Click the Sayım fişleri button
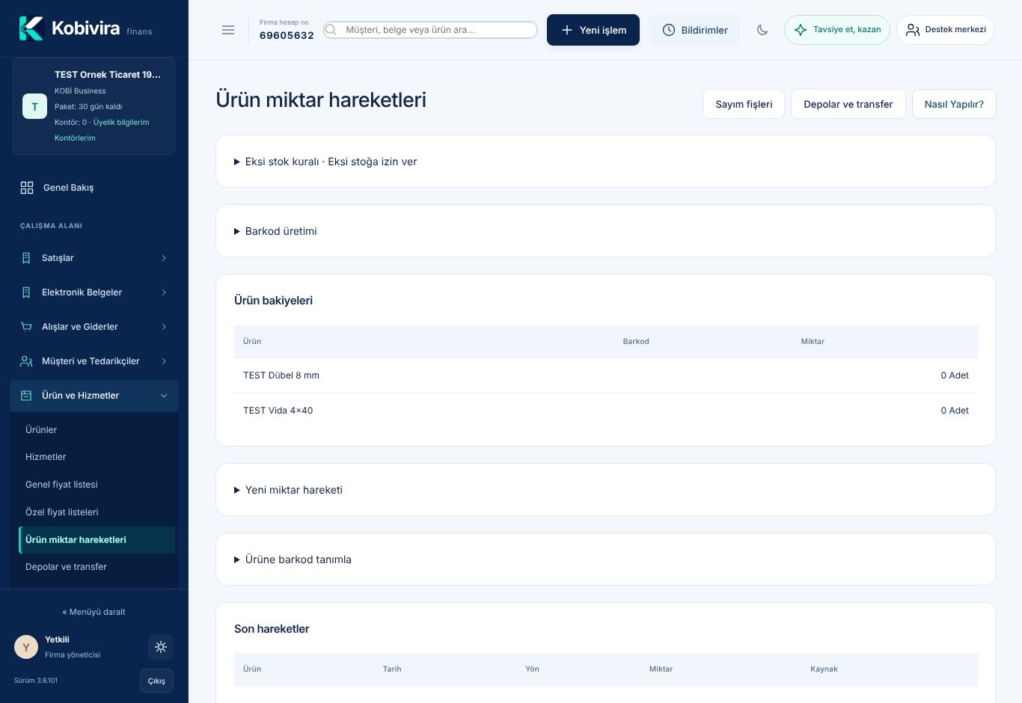Image resolution: width=1022 pixels, height=703 pixels. [744, 104]
